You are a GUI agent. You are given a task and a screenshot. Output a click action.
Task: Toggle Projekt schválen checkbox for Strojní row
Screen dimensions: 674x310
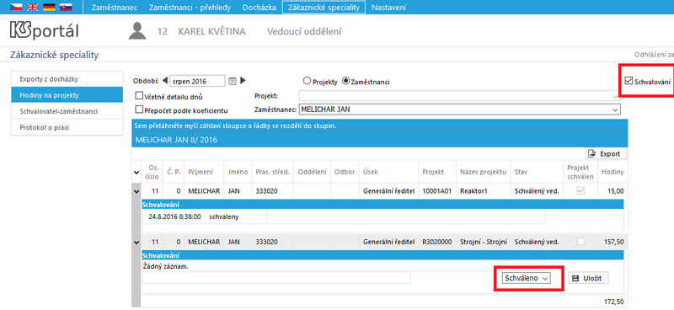580,242
